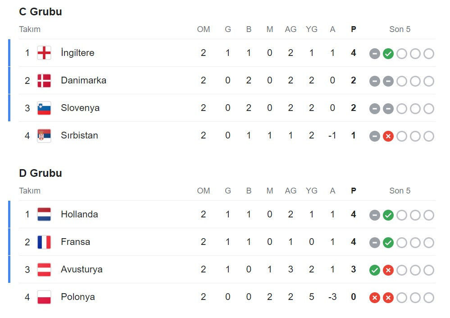Click England's flag icon
The height and width of the screenshot is (318, 450).
(x=44, y=53)
